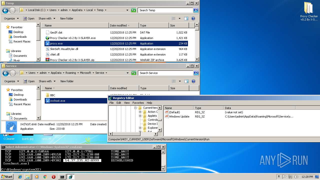Click Search Service input field

[165, 73]
